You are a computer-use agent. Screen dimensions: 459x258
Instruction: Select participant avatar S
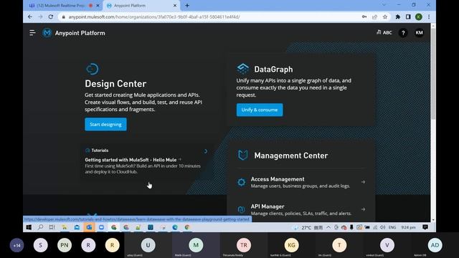[40, 245]
